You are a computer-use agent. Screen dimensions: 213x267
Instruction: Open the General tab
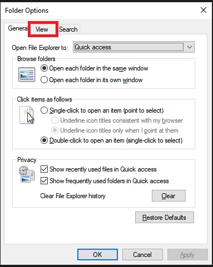coord(18,28)
